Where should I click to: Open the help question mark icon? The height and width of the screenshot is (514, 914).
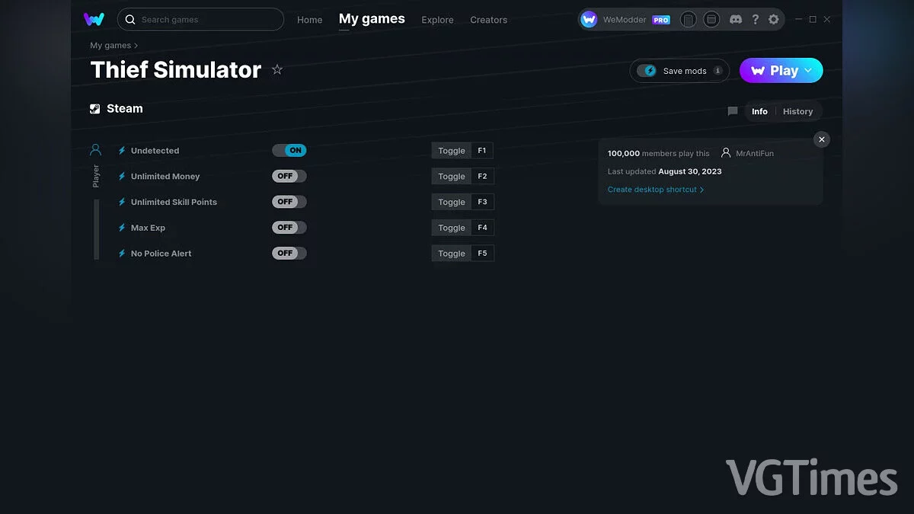pos(755,20)
